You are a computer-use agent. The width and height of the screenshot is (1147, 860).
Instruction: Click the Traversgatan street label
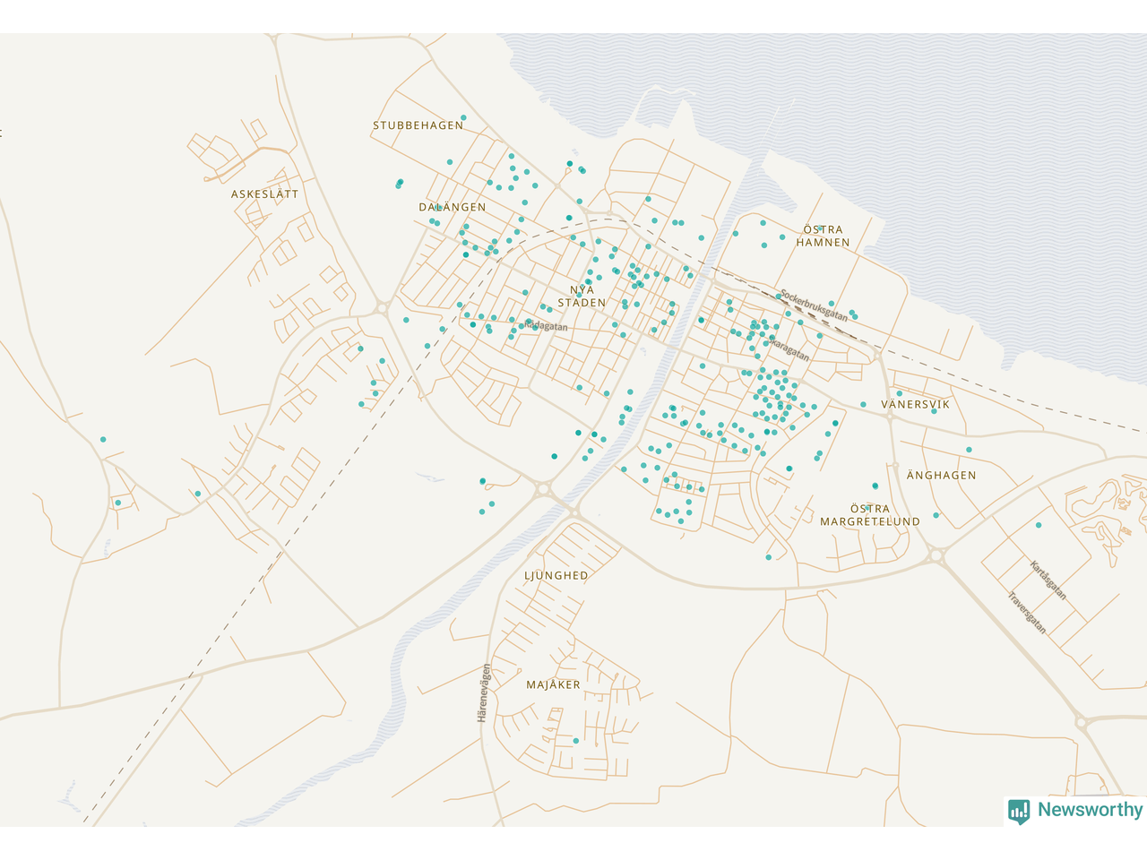[x=1027, y=613]
